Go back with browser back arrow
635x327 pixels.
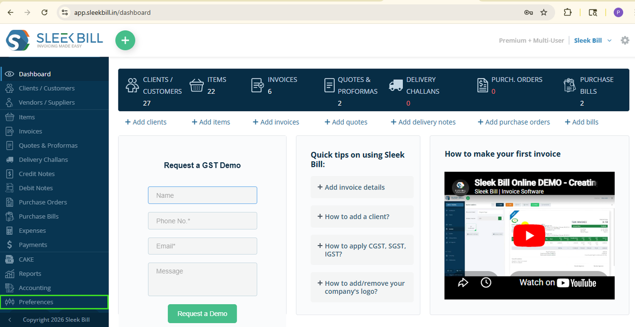coord(11,12)
